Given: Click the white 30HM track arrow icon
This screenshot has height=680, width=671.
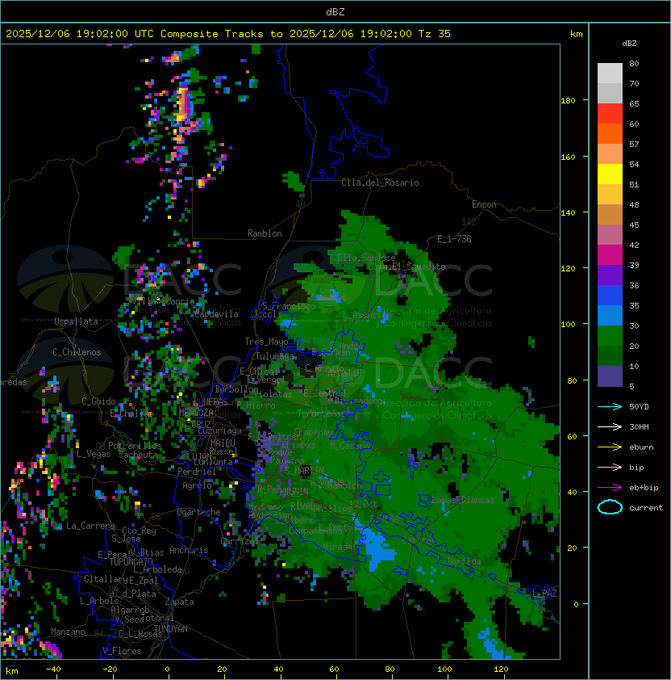Looking at the screenshot, I should (610, 426).
